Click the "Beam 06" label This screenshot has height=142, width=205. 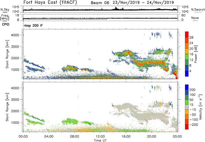coord(100,3)
